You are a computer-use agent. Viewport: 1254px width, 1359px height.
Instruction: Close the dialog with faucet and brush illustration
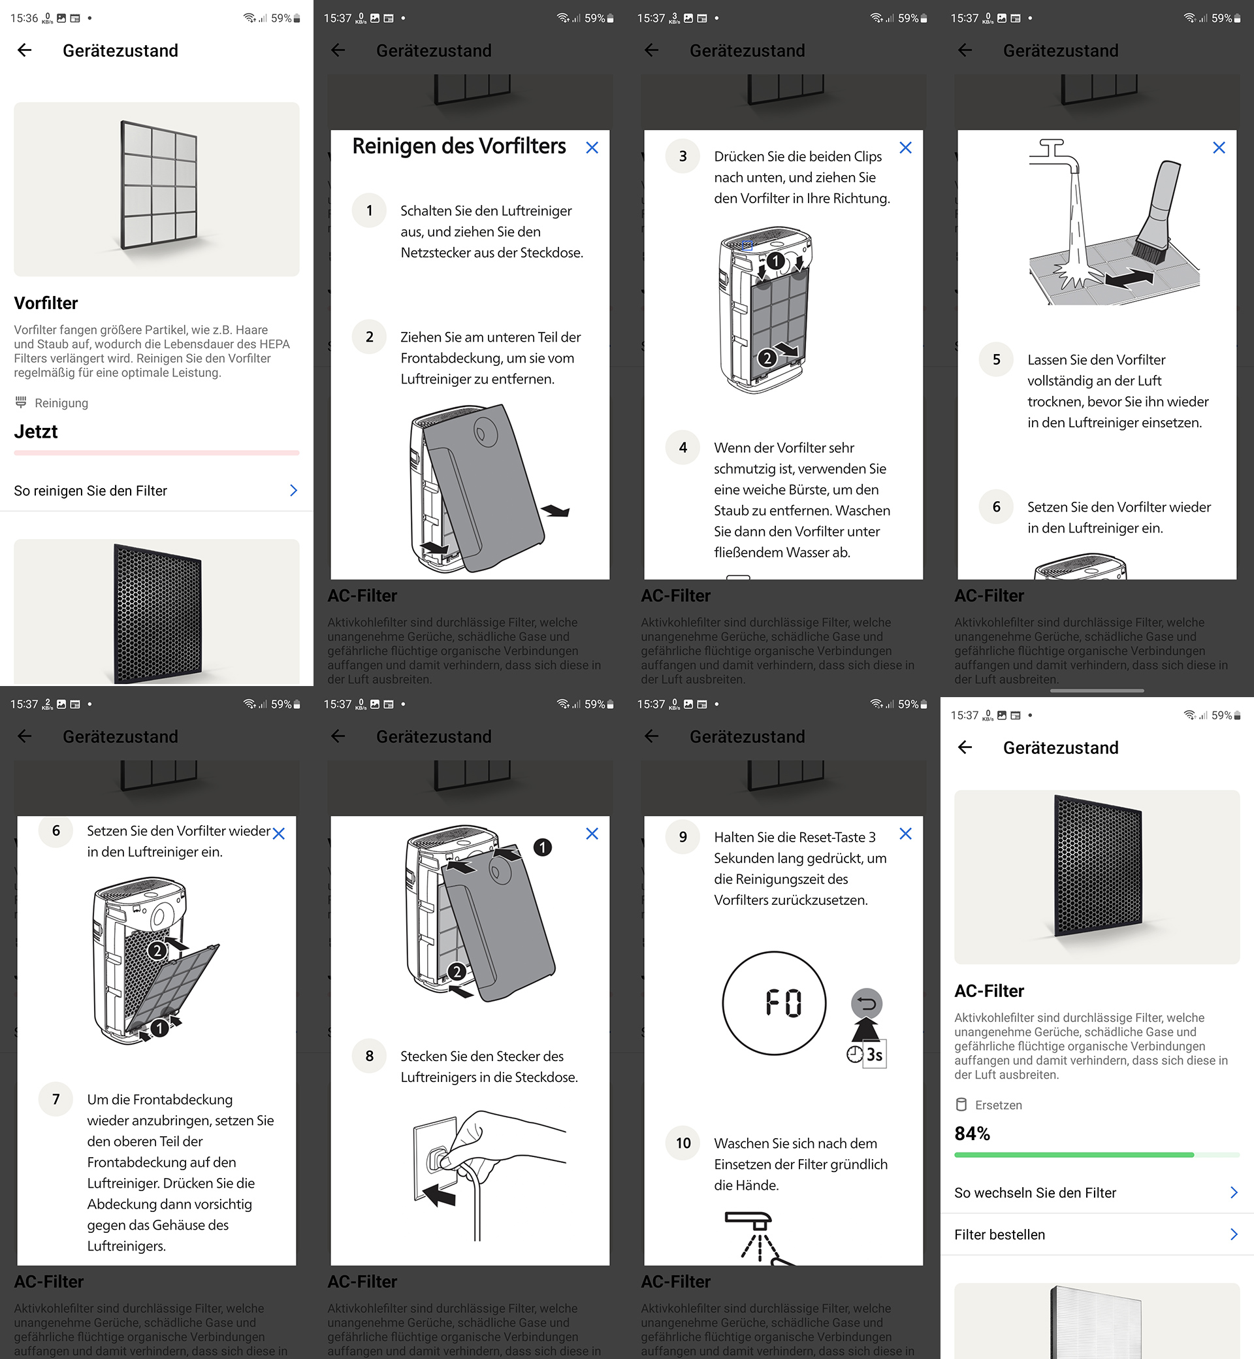pos(1219,148)
